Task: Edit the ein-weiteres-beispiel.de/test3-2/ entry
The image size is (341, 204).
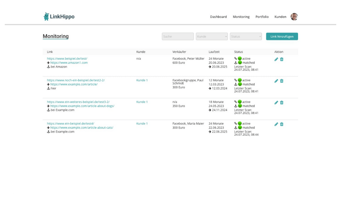Action: click(276, 102)
